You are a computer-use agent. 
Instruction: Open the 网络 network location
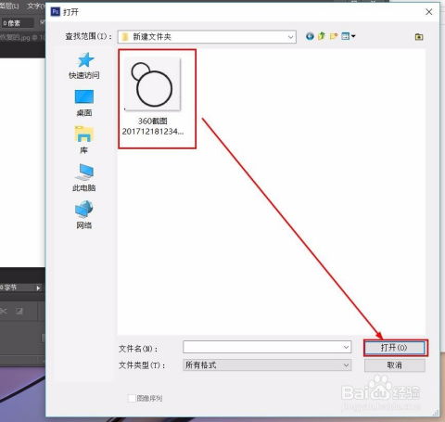[83, 215]
